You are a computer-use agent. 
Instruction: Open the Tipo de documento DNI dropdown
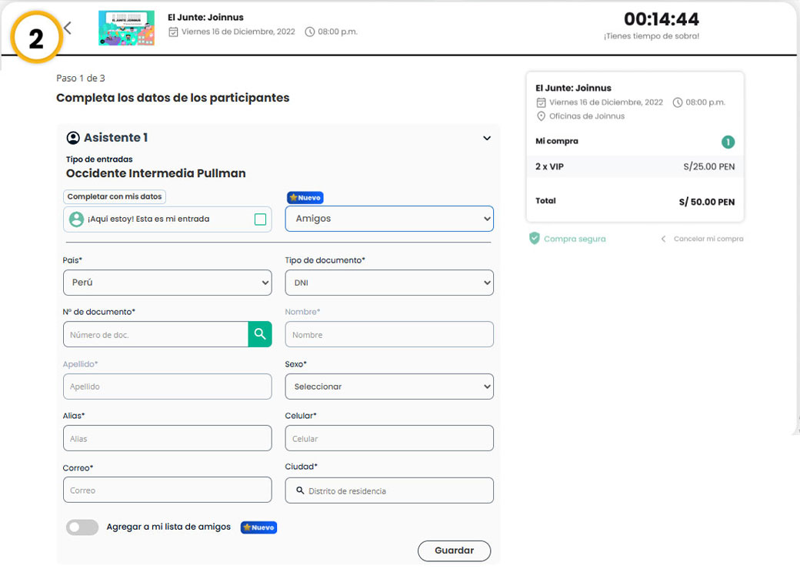(389, 283)
